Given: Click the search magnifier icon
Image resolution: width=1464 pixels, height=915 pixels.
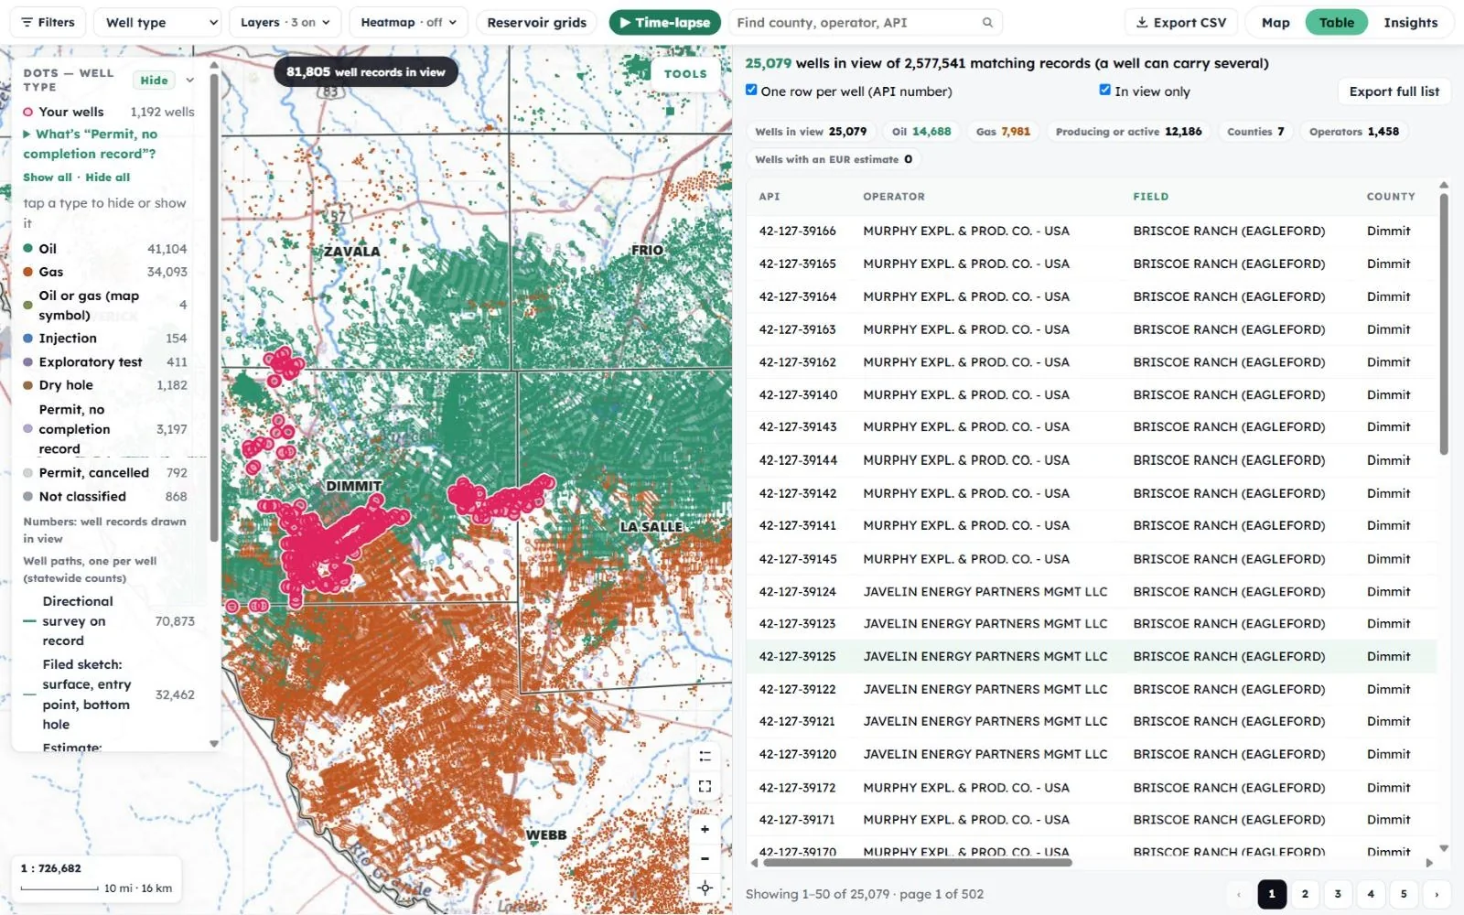Looking at the screenshot, I should point(987,22).
